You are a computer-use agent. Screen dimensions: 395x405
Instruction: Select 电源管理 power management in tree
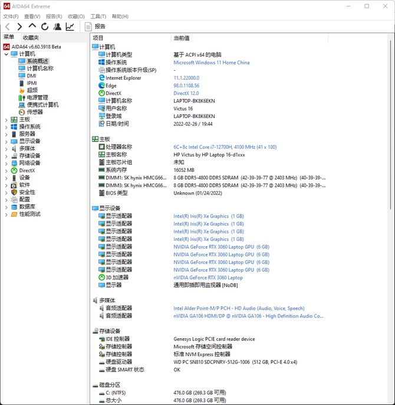[37, 97]
